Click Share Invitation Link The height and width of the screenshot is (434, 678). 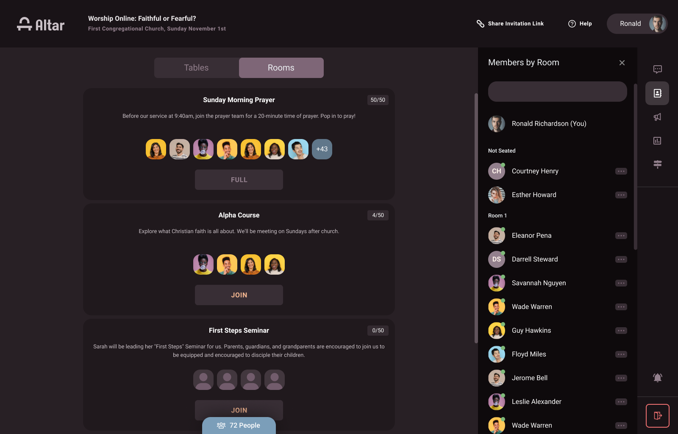pyautogui.click(x=510, y=24)
